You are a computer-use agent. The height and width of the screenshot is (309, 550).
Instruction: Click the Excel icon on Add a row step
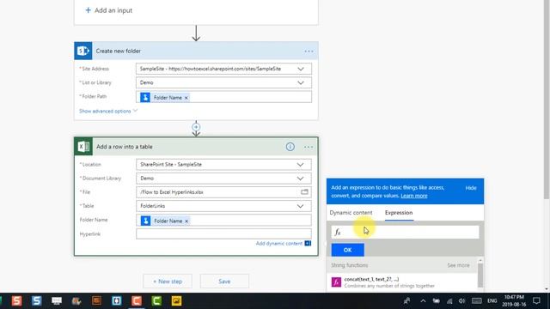pos(83,147)
